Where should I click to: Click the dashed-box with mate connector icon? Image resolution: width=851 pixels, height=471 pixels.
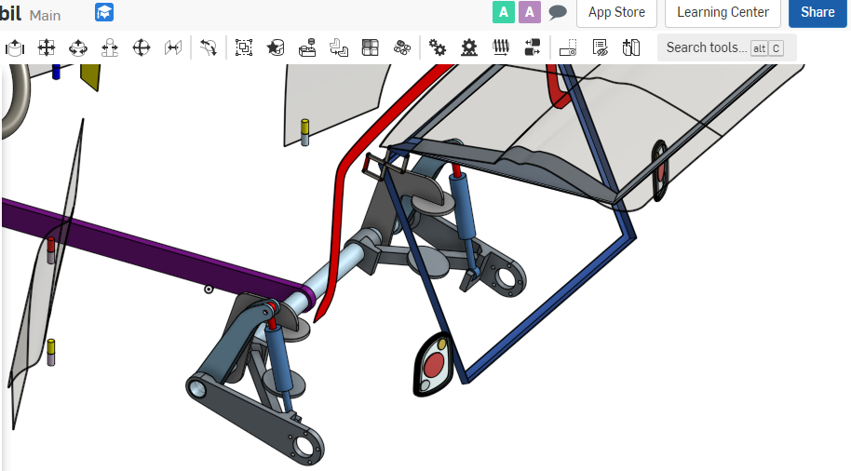pyautogui.click(x=568, y=47)
